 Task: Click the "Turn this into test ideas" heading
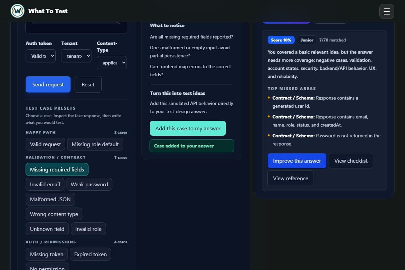coord(178,93)
